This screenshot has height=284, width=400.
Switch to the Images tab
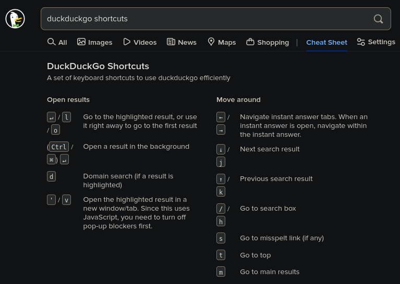click(94, 42)
